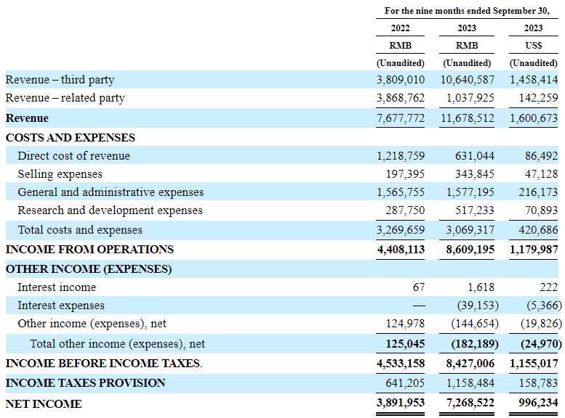
Task: Select tax provision value 1,158,484
Action: pyautogui.click(x=470, y=383)
